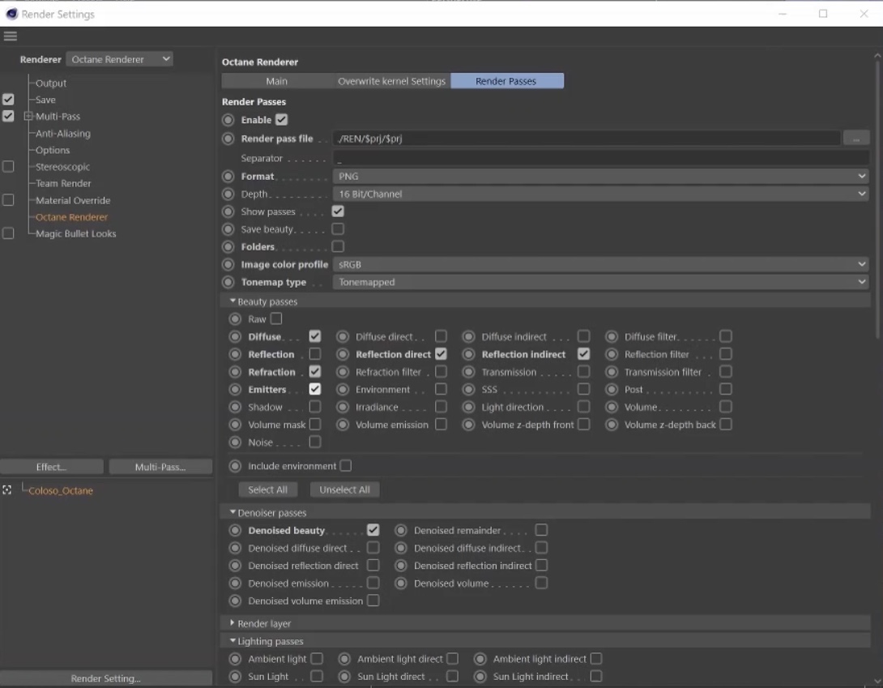
Task: Toggle the Multi-Pass checkbox in sidebar
Action: tap(8, 116)
